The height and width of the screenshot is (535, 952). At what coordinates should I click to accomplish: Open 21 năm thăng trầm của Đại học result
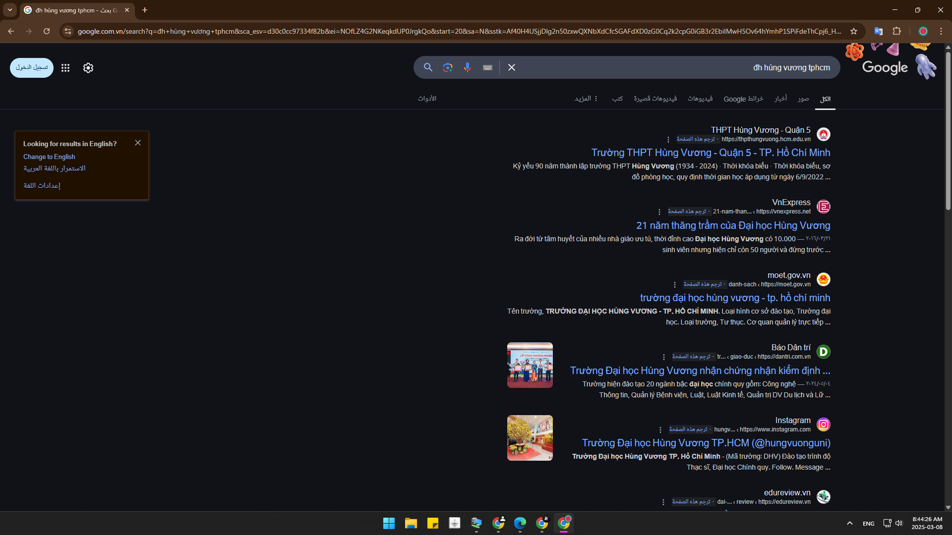pyautogui.click(x=733, y=225)
